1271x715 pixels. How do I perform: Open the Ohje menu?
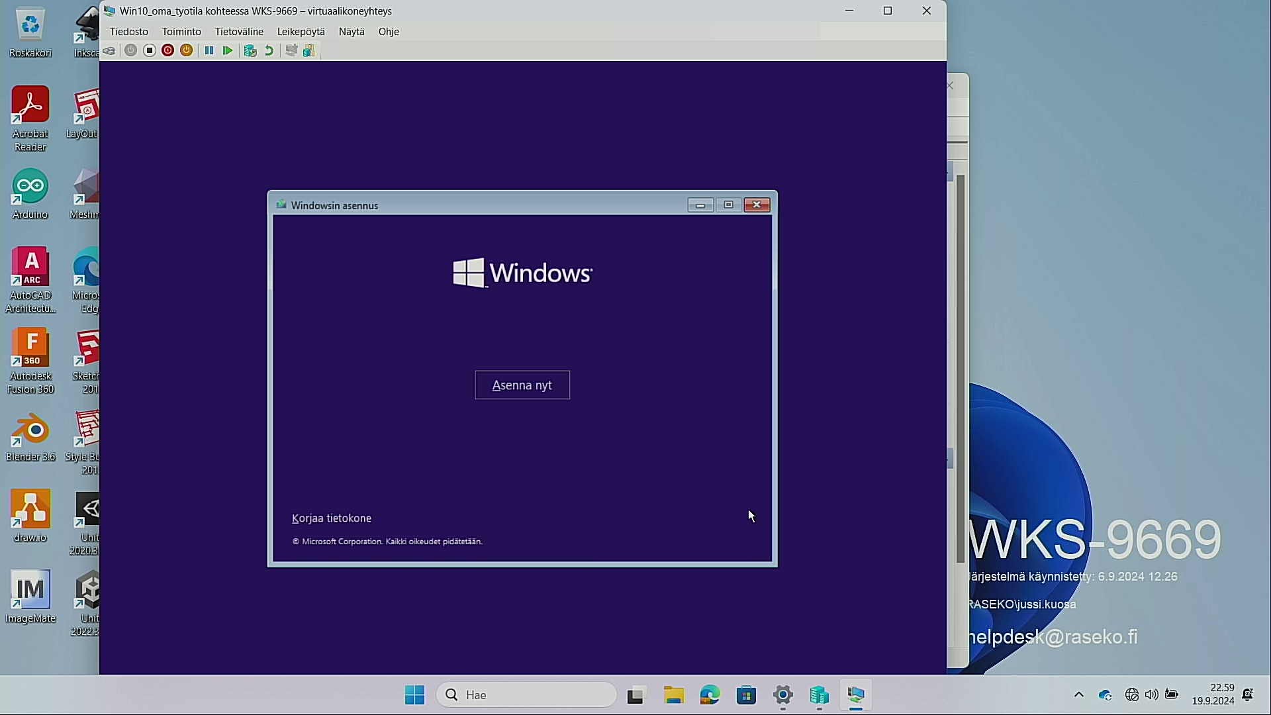click(x=389, y=32)
